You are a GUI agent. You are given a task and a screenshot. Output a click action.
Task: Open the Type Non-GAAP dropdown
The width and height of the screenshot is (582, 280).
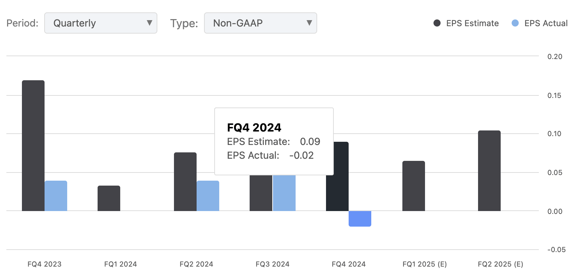[x=260, y=23]
